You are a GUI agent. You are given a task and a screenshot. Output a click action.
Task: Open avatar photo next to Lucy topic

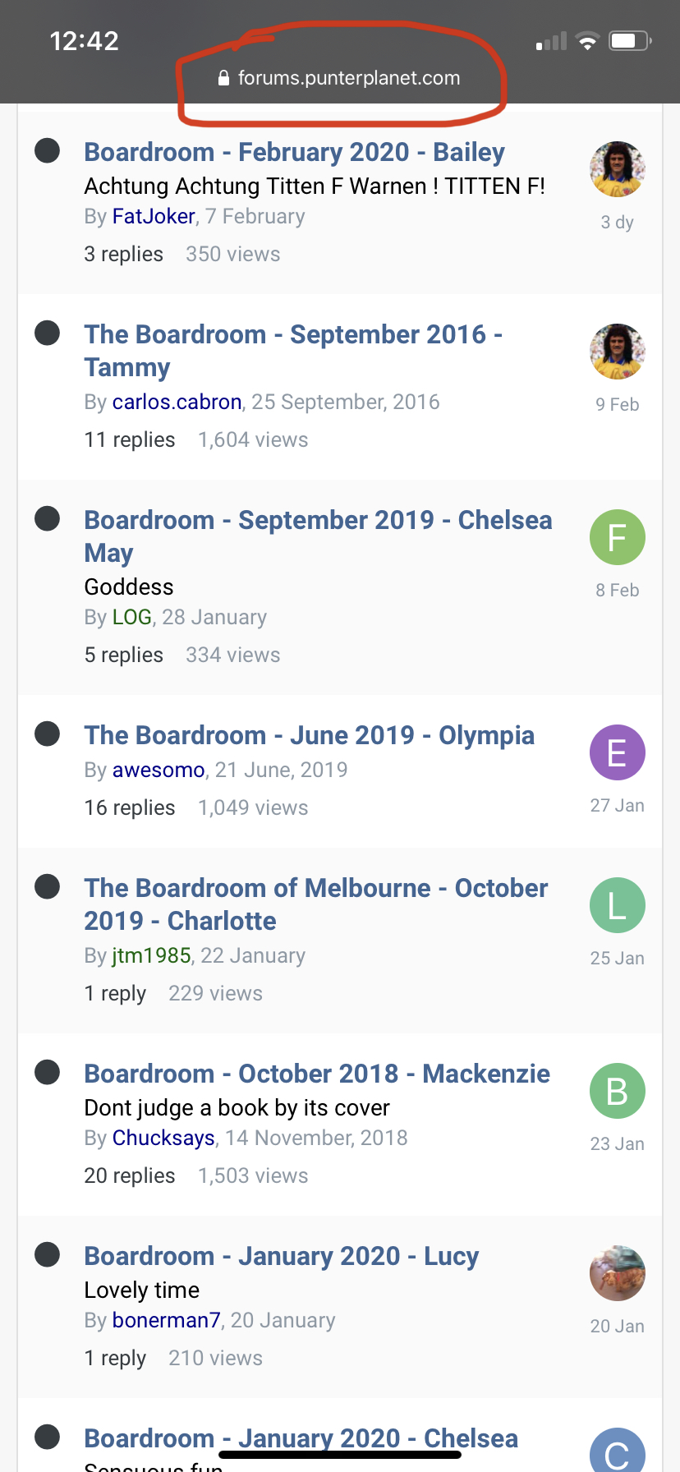coord(617,1274)
